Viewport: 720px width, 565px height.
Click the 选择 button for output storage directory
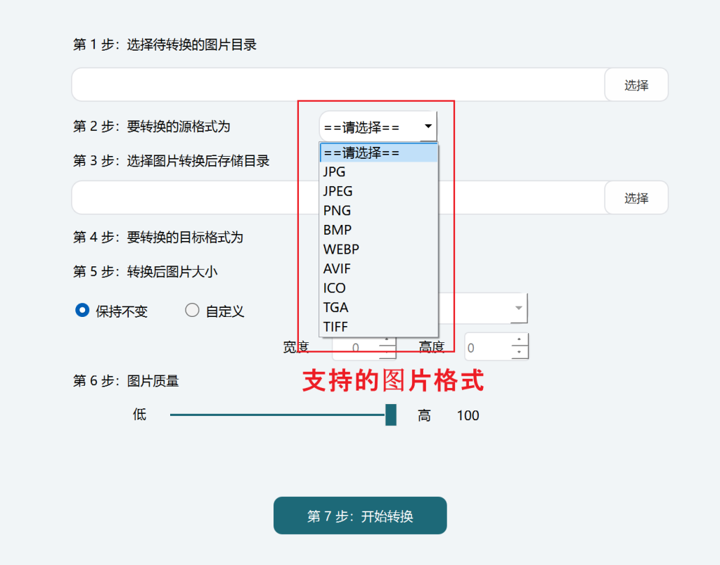[x=636, y=198]
